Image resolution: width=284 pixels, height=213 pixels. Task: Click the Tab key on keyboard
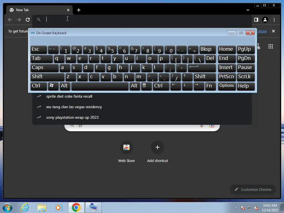coord(42,59)
